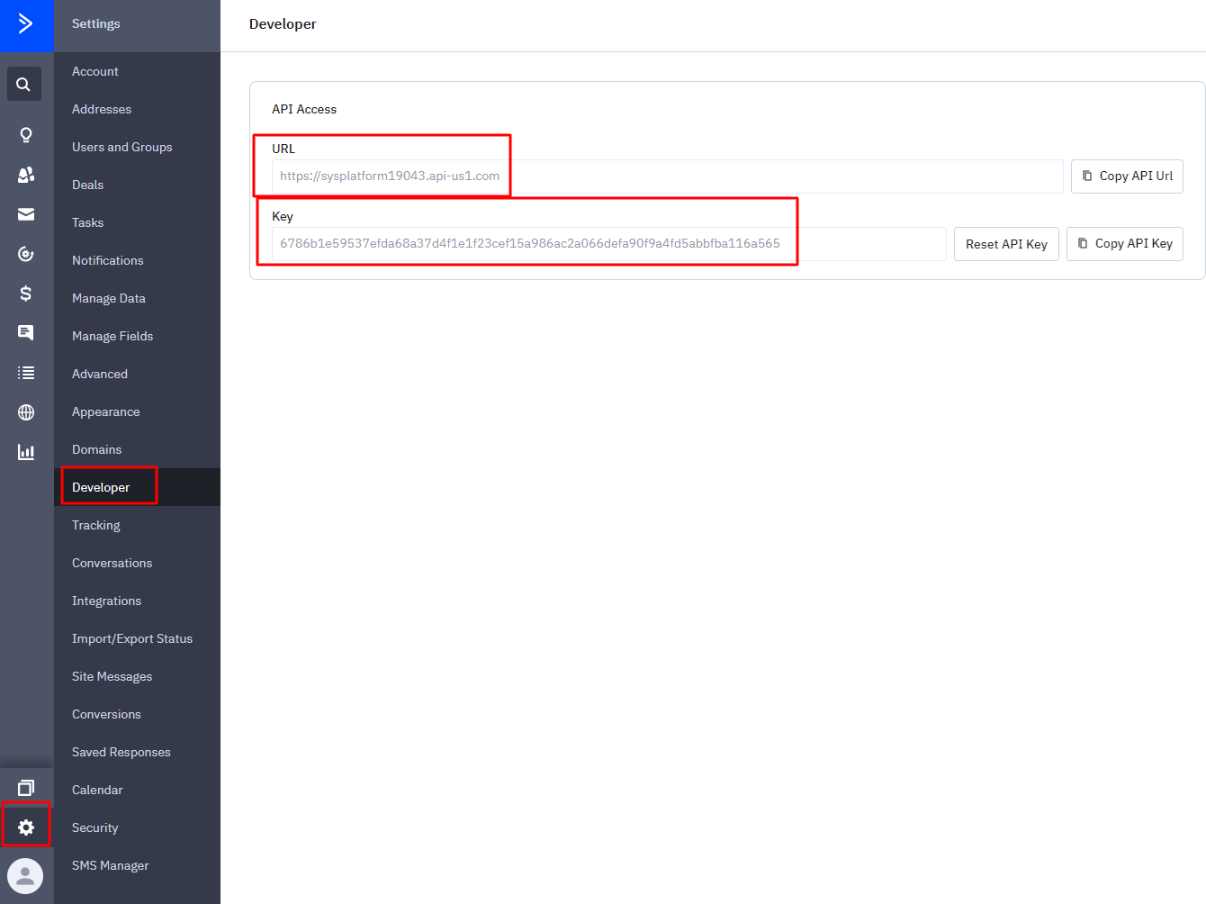Click the Settings header text
1206x904 pixels.
[x=96, y=23]
